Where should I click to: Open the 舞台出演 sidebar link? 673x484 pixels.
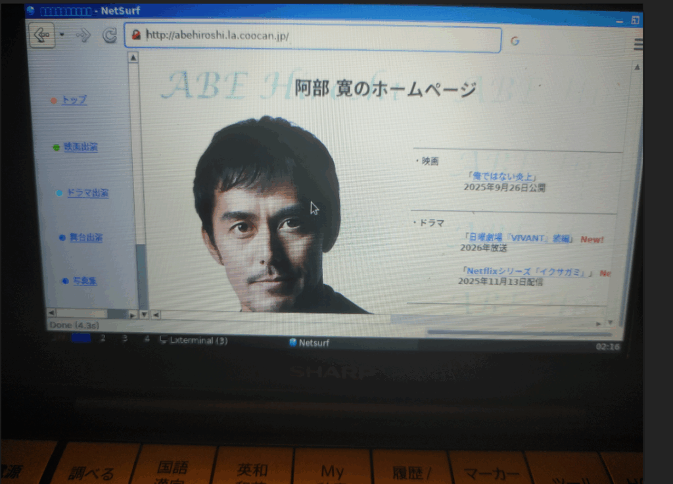pyautogui.click(x=86, y=237)
